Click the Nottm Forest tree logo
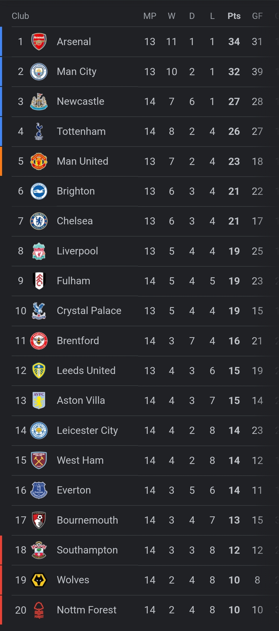This screenshot has height=631, width=279. [x=39, y=610]
